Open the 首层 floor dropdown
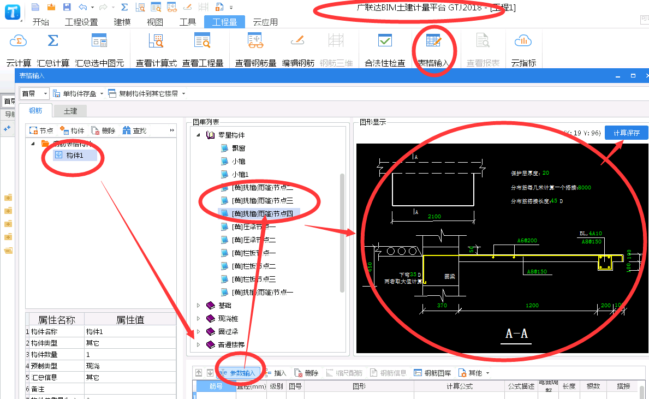Image resolution: width=649 pixels, height=399 pixels. point(34,93)
